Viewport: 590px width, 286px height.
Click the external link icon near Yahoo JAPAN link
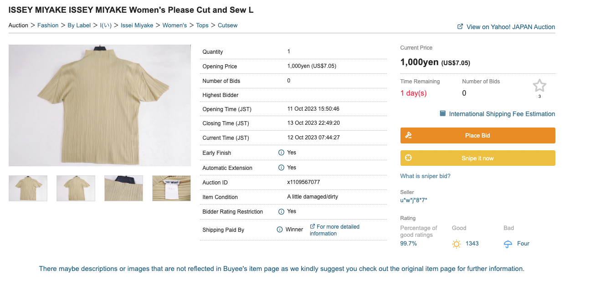click(x=460, y=26)
